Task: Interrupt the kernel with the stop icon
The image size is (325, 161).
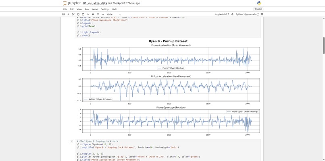Action: (x=93, y=14)
